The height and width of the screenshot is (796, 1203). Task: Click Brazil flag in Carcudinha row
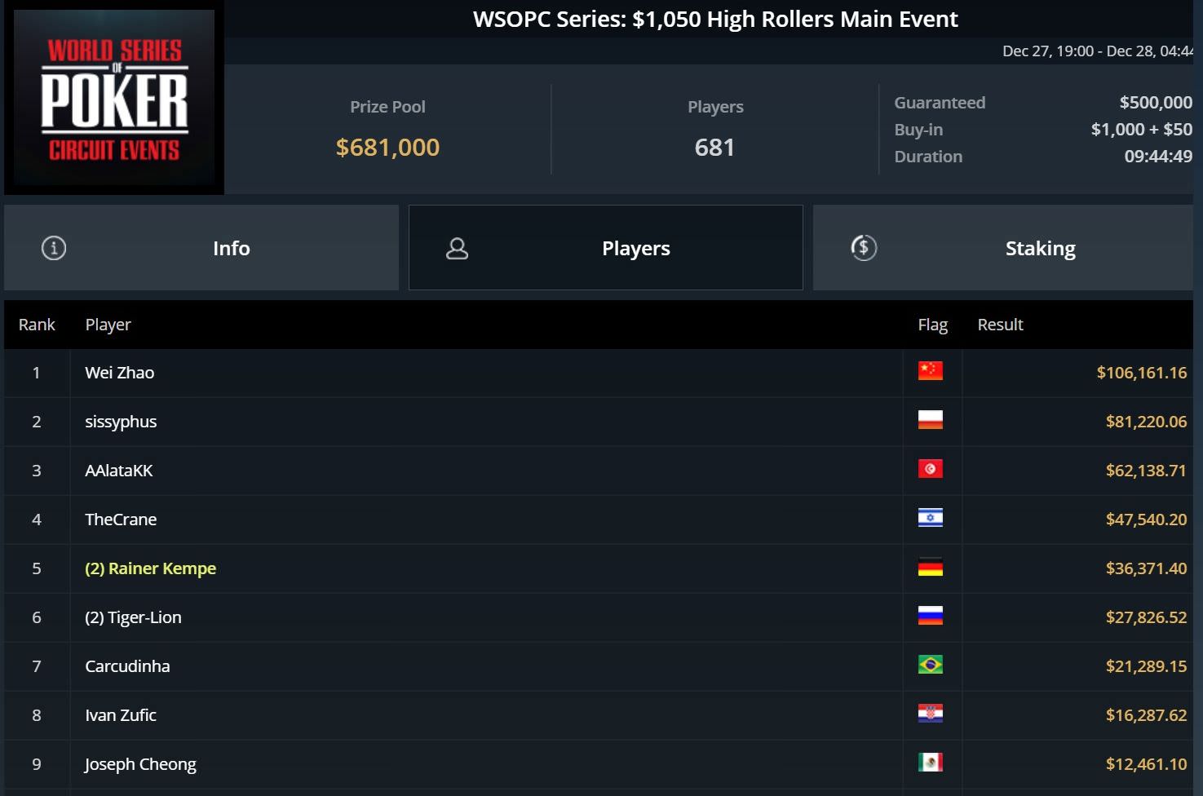tap(930, 665)
